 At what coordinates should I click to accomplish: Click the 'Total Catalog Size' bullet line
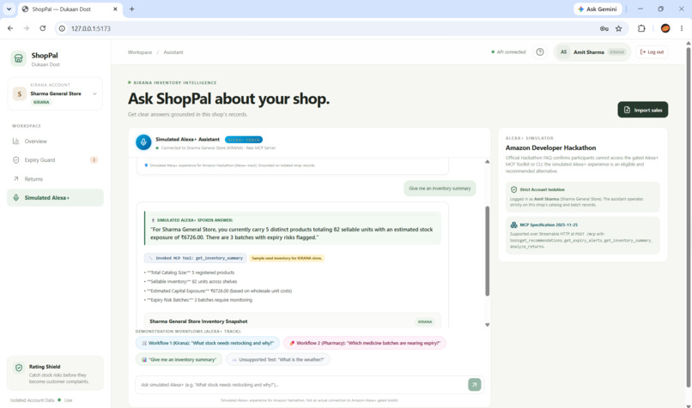[x=190, y=273]
